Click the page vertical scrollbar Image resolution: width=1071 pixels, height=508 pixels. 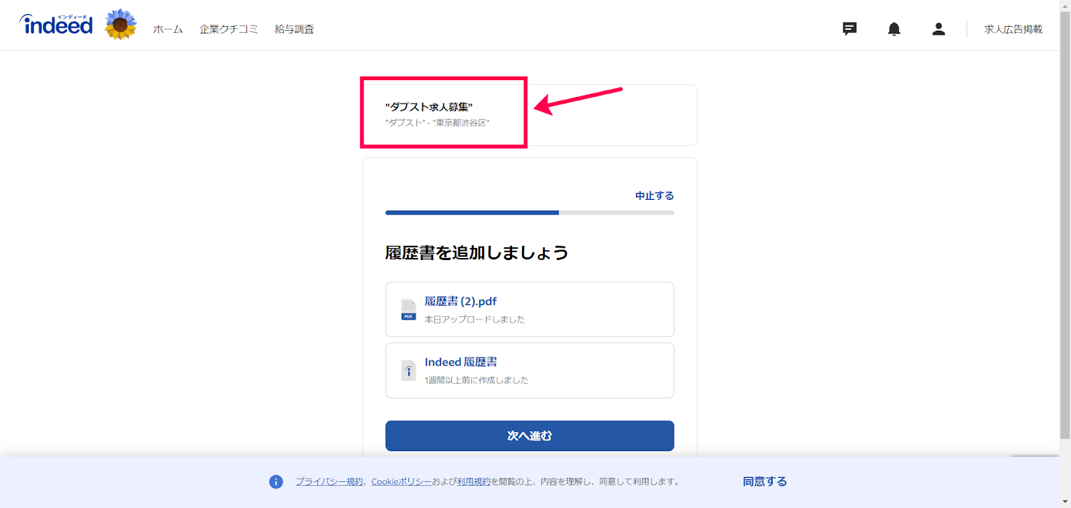click(1065, 225)
